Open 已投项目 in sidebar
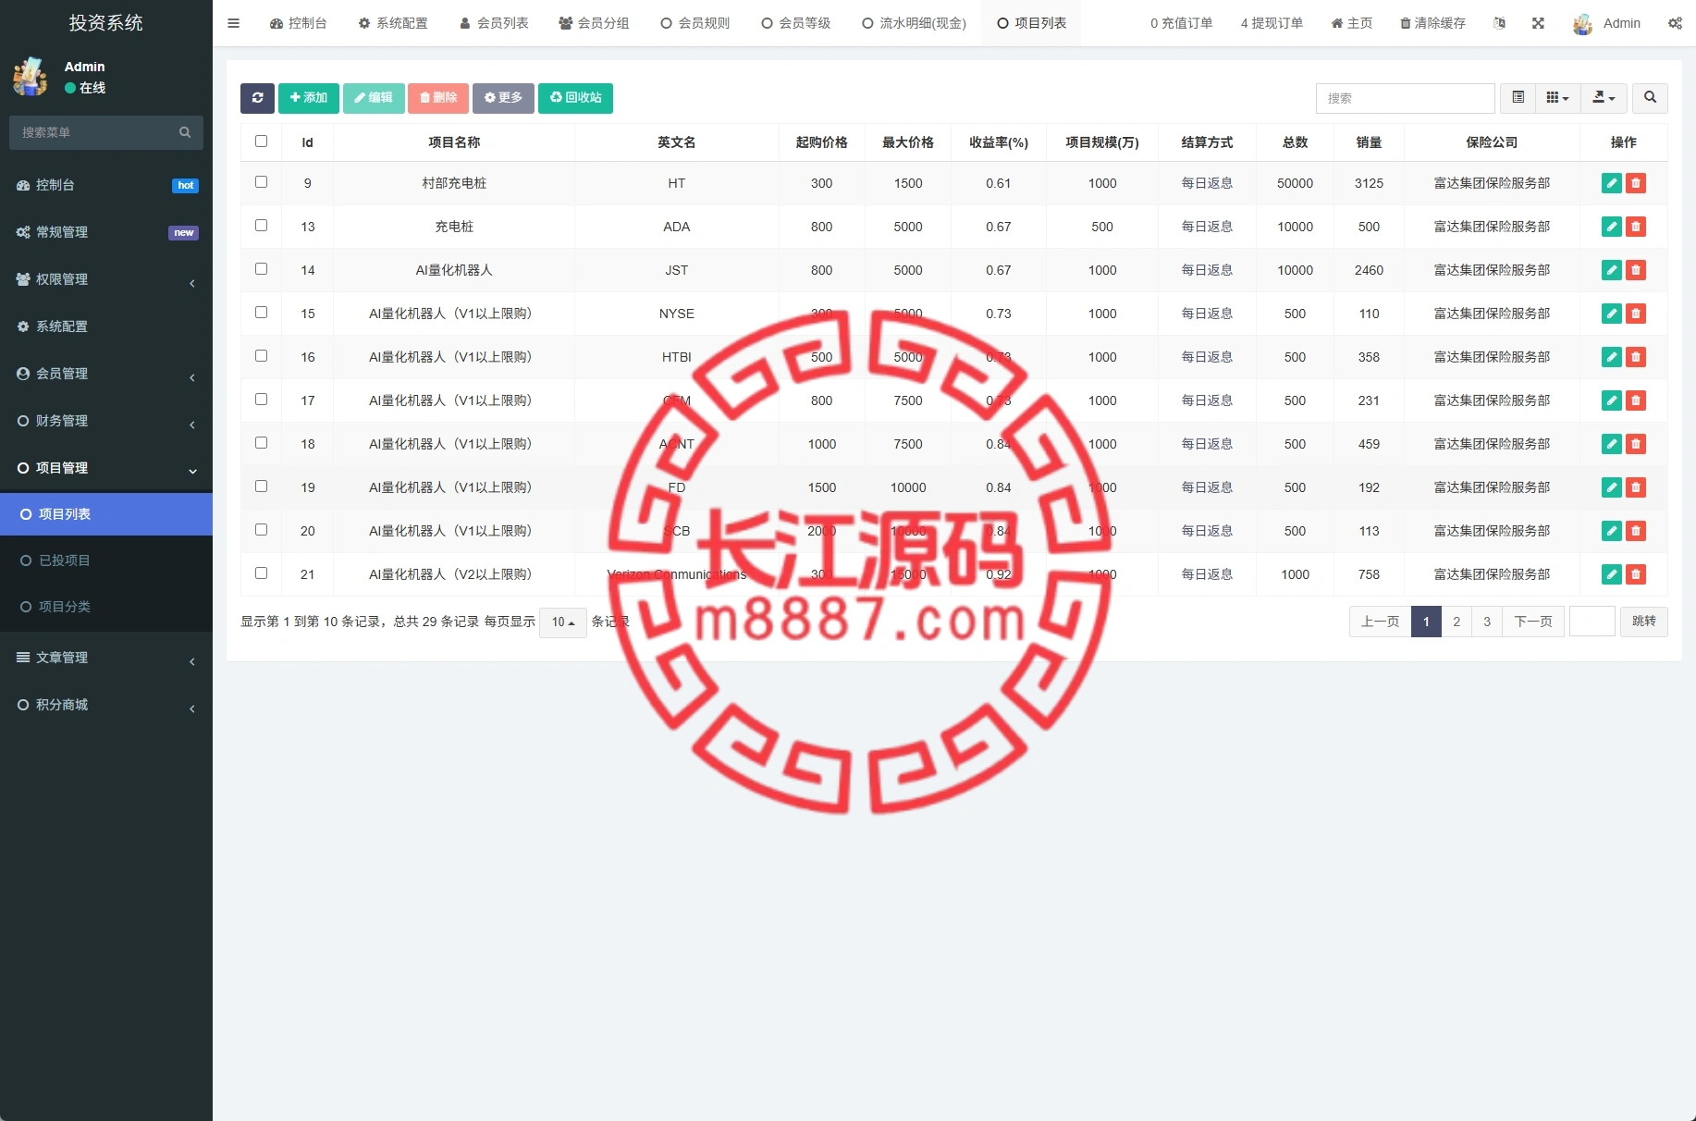Viewport: 1696px width, 1121px height. [x=106, y=560]
